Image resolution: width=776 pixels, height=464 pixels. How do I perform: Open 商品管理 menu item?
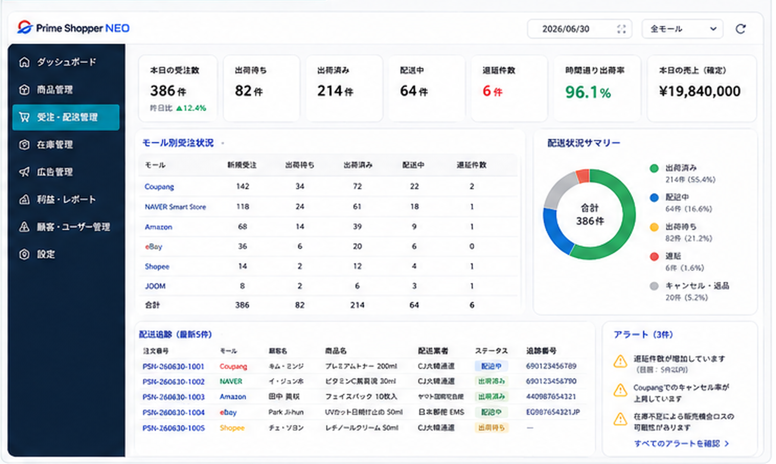coord(66,90)
